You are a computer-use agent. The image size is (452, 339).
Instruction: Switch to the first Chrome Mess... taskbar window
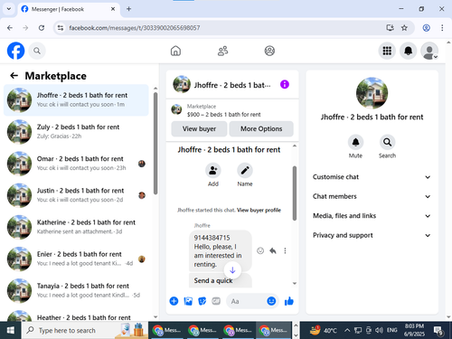point(166,331)
